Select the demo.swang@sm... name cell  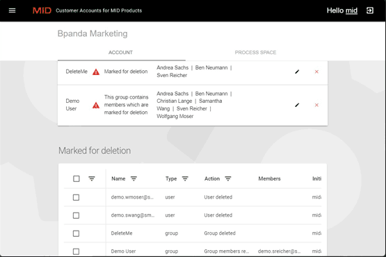point(133,215)
